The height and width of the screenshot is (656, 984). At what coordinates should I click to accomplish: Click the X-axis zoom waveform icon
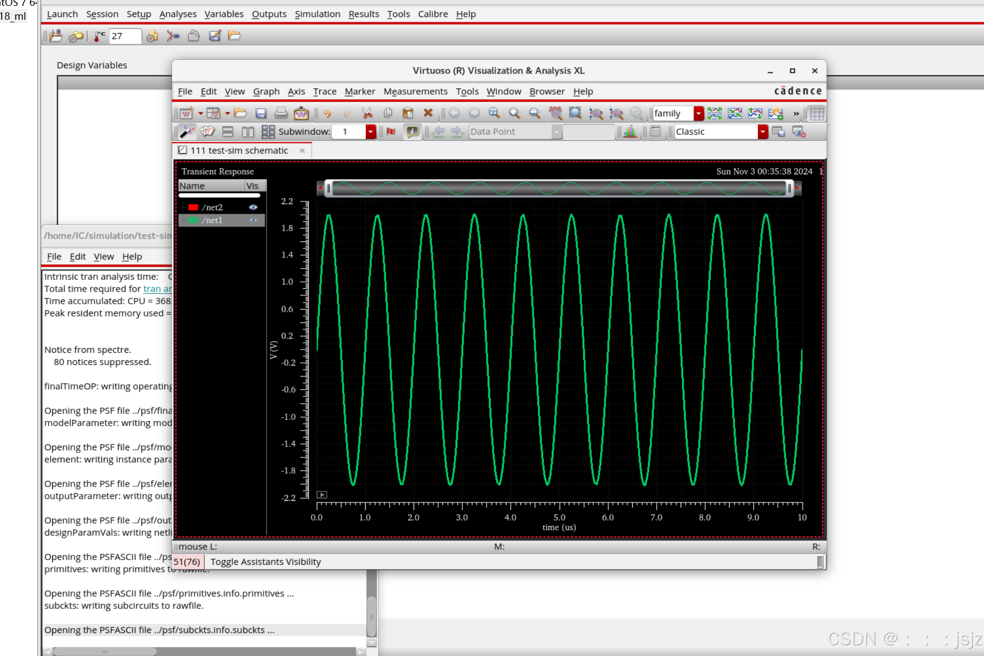(x=555, y=113)
